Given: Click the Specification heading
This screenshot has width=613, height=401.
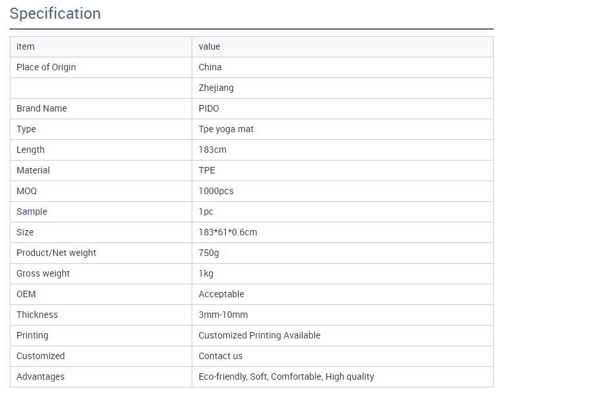Looking at the screenshot, I should (55, 14).
